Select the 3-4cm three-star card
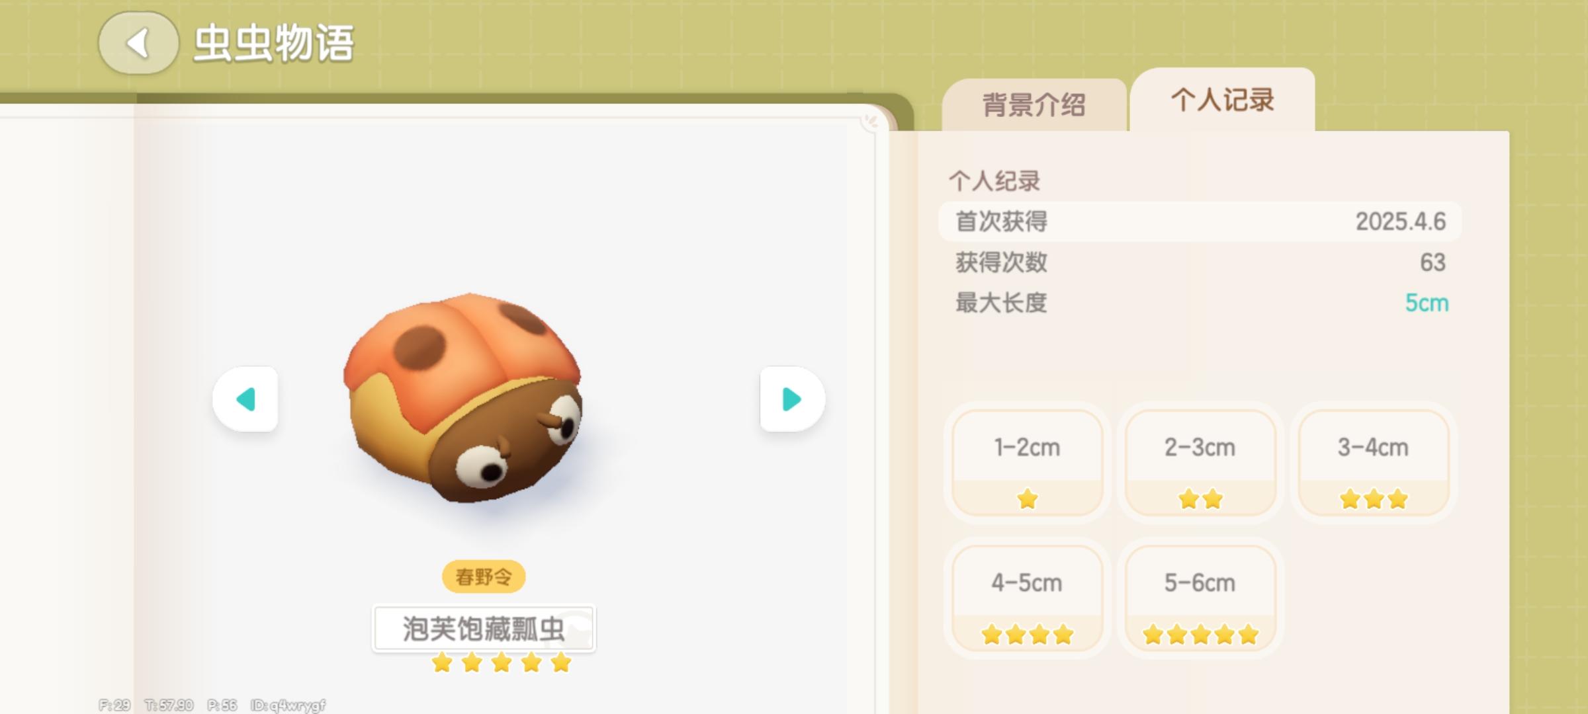 [x=1374, y=463]
